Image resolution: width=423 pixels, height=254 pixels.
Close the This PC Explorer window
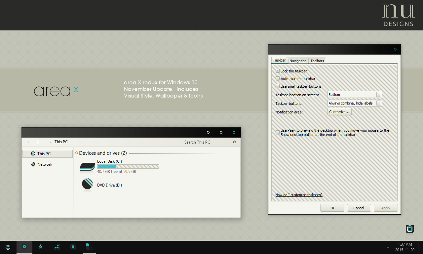[x=234, y=132]
